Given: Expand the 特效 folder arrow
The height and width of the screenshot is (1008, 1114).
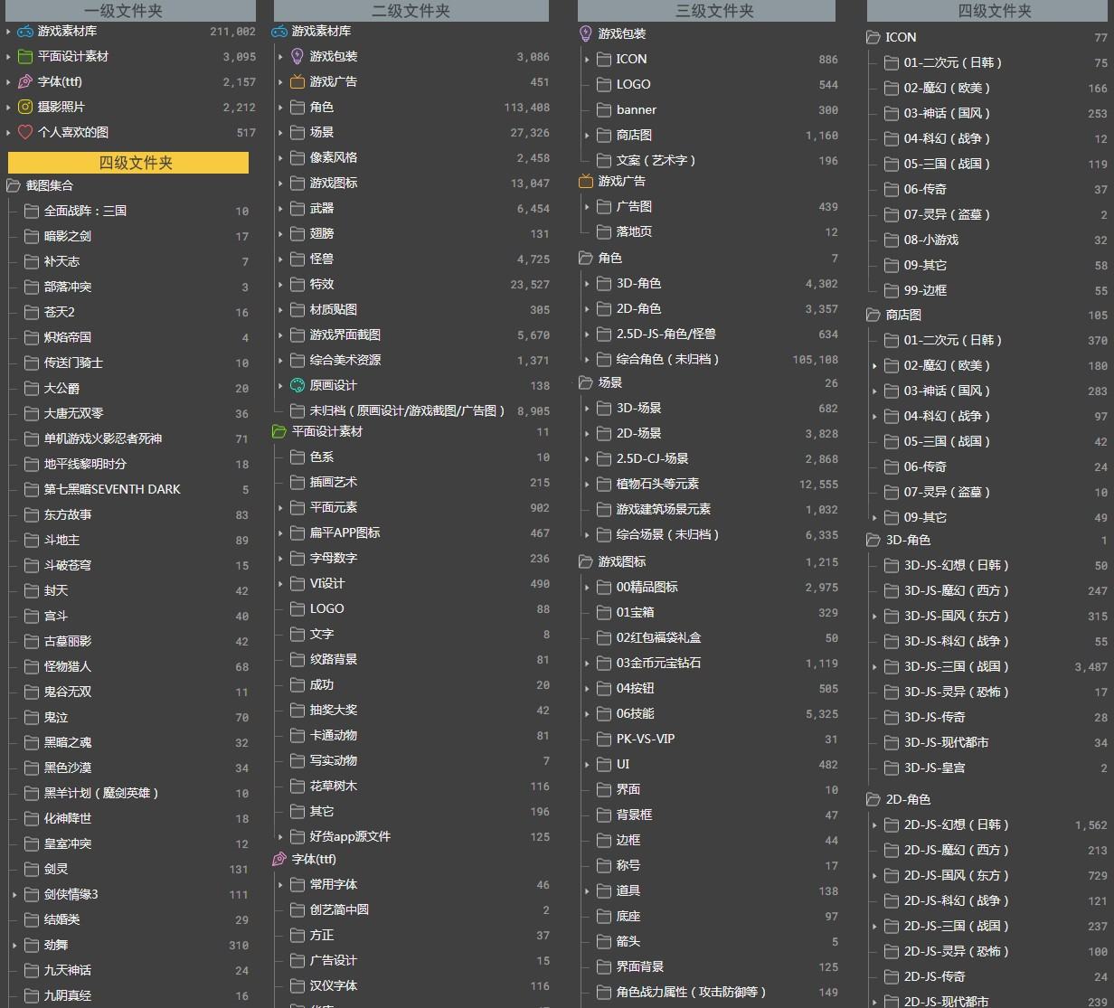Looking at the screenshot, I should [280, 284].
